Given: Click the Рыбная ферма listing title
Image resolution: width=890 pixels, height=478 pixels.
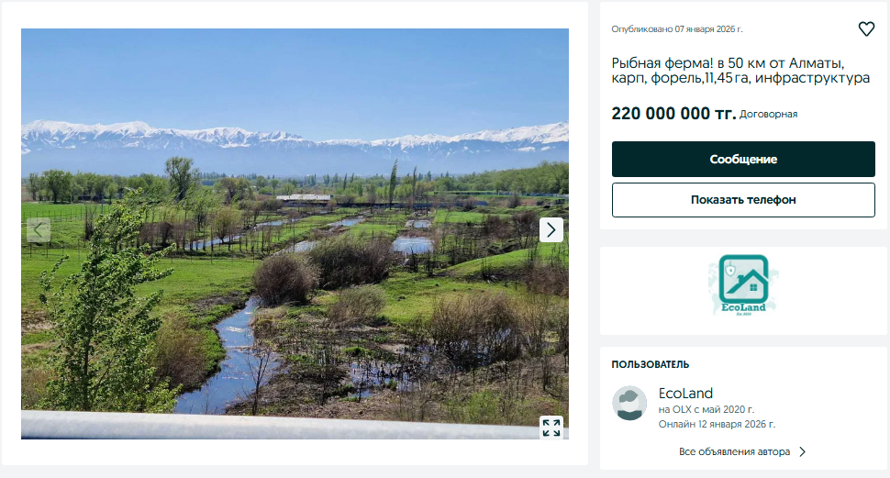Looking at the screenshot, I should click(x=740, y=71).
